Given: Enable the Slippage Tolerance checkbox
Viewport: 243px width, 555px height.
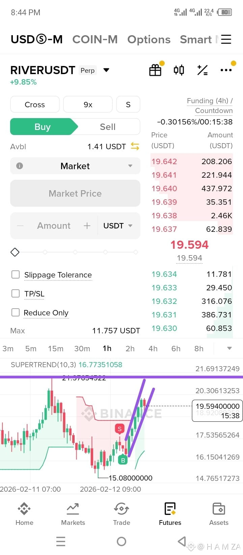Looking at the screenshot, I should click(16, 274).
